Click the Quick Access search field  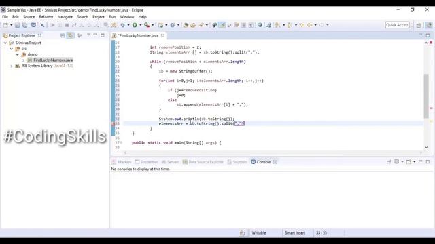pyautogui.click(x=397, y=25)
